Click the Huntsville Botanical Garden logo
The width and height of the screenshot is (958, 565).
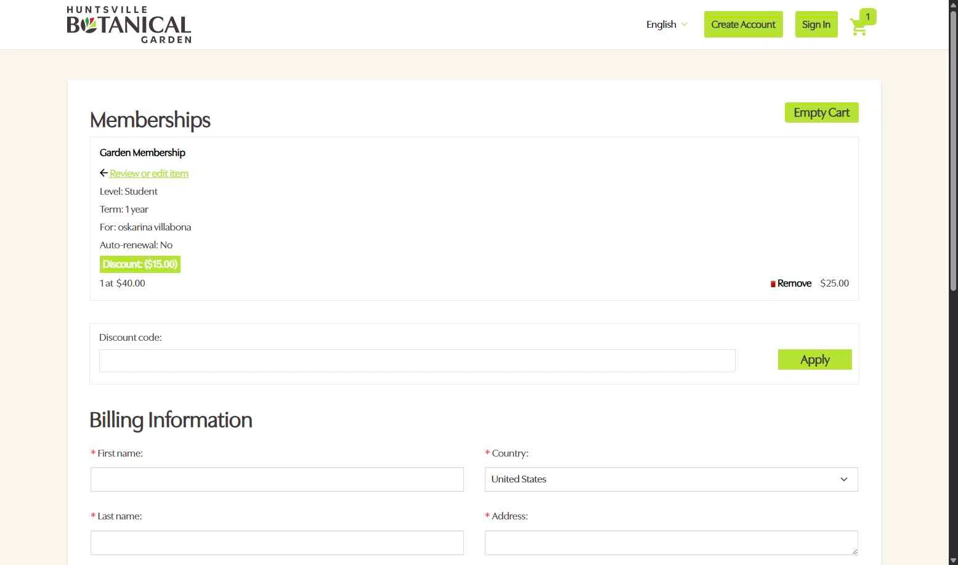click(129, 25)
